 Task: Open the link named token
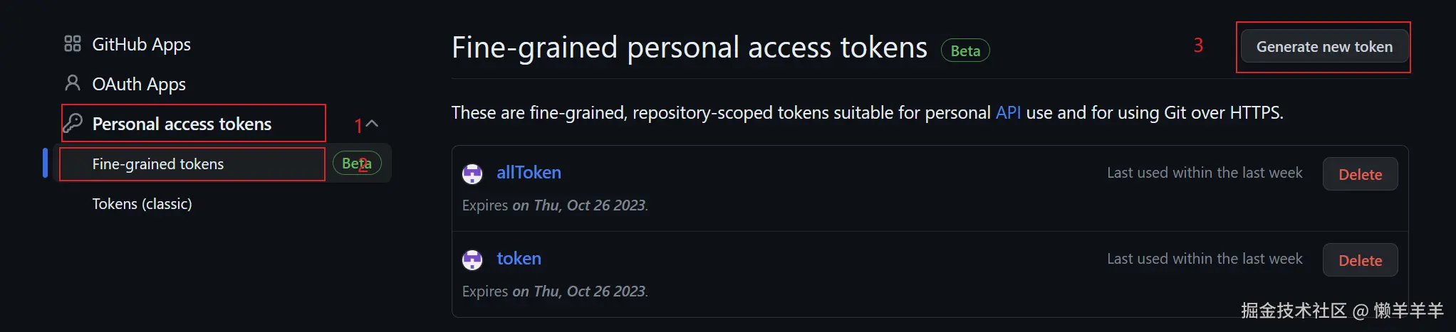[x=519, y=259]
